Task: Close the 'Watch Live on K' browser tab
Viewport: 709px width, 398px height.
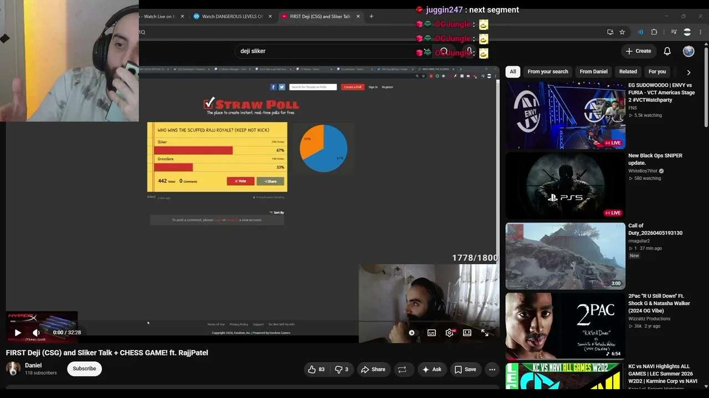Action: [x=182, y=17]
